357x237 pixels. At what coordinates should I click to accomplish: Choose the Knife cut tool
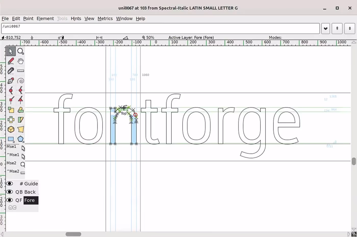(11, 71)
